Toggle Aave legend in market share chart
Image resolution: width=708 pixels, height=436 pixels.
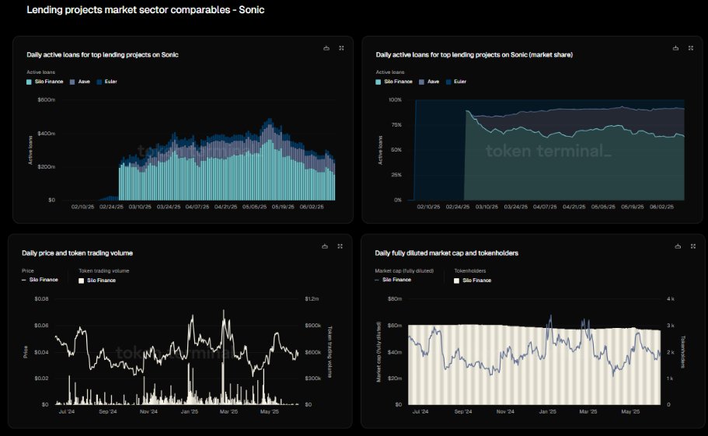click(x=429, y=82)
